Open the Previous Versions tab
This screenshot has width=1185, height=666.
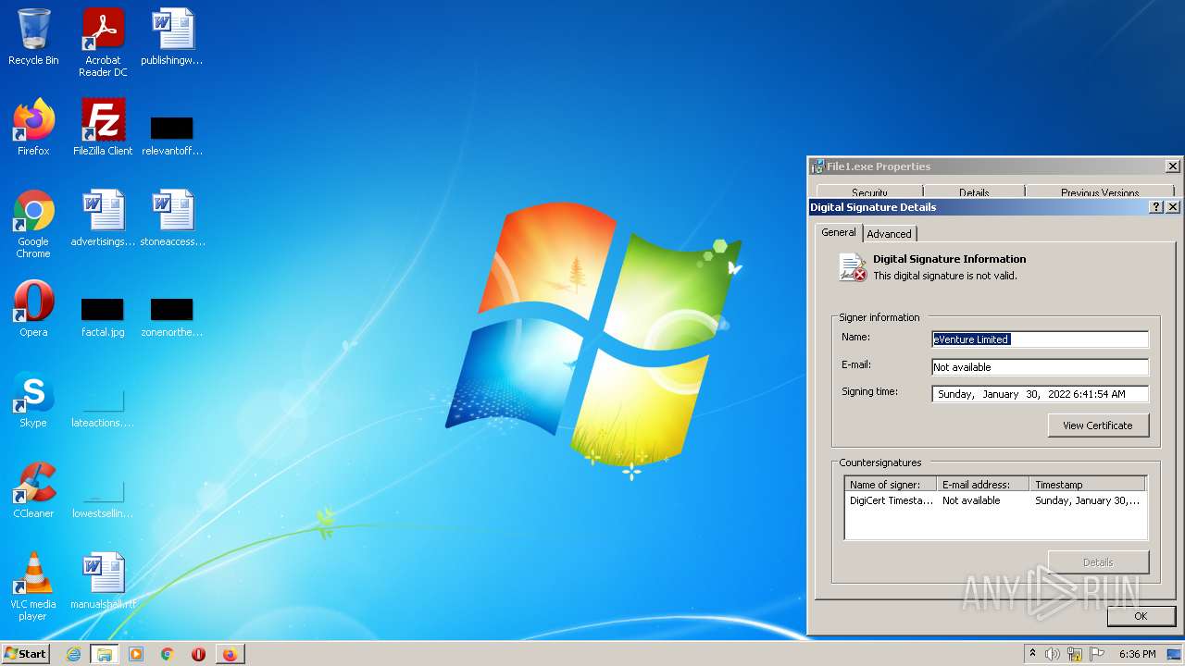click(1100, 192)
